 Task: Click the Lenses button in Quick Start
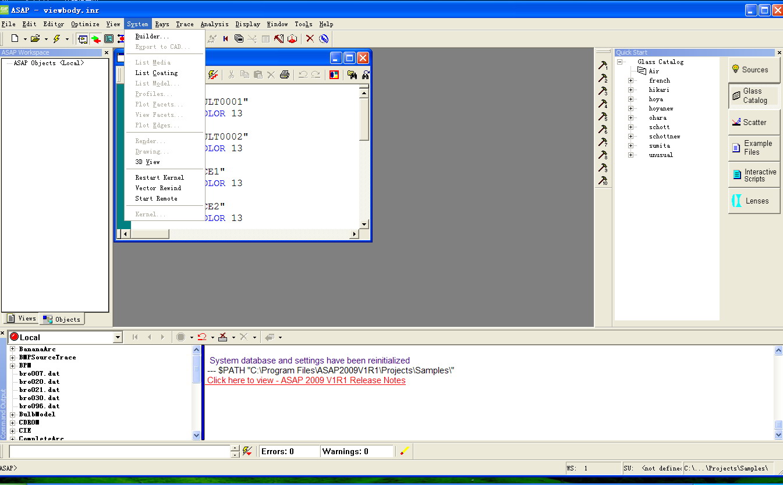754,201
